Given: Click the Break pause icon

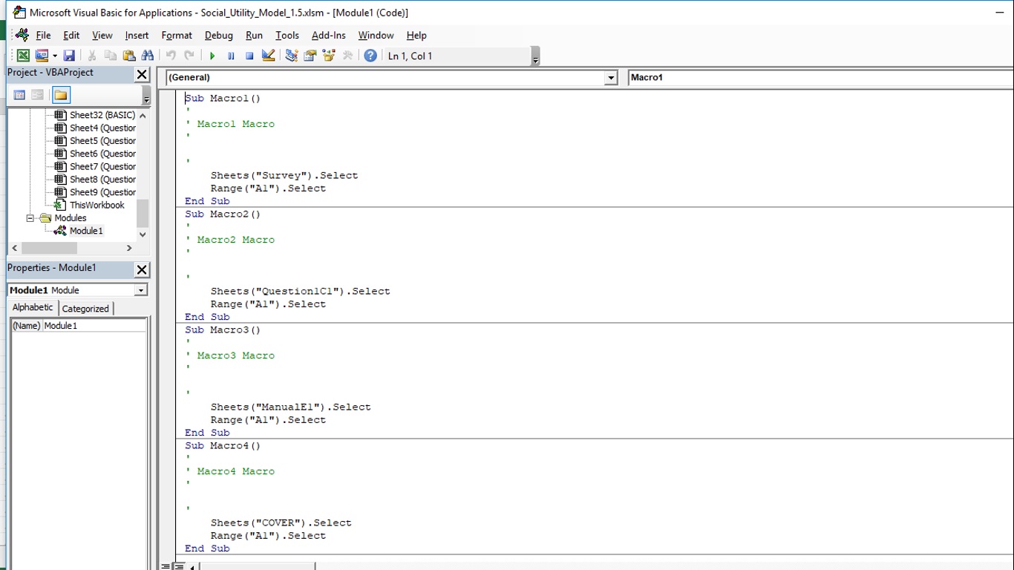Looking at the screenshot, I should [x=231, y=56].
